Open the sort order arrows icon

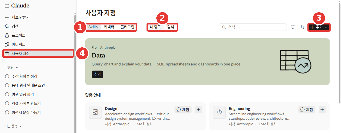pos(302,27)
